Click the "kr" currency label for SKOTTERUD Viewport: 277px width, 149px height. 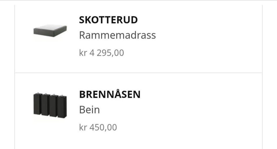83,53
